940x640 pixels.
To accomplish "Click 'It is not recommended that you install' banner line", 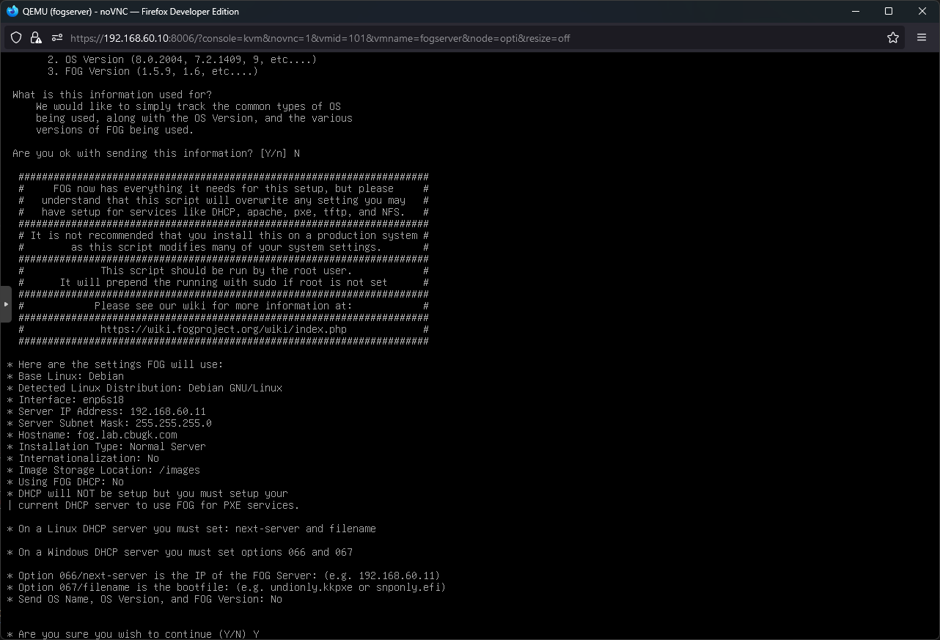I will 224,235.
